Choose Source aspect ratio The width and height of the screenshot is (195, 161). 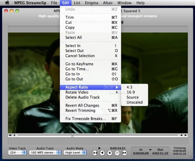tap(134, 97)
